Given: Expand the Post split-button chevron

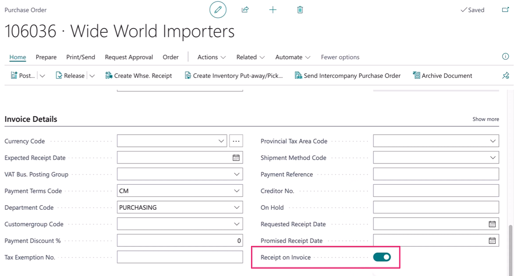Looking at the screenshot, I should (42, 75).
